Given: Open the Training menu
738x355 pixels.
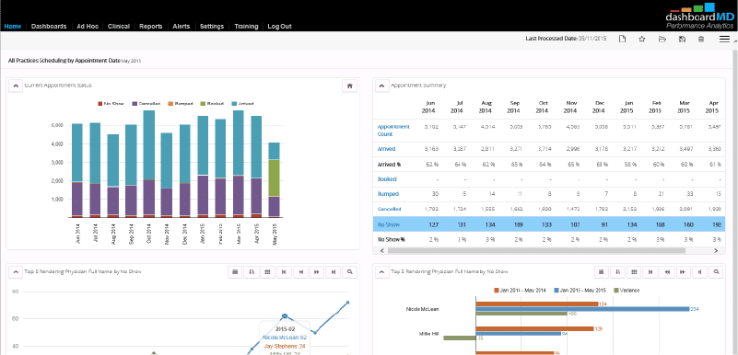Looking at the screenshot, I should pos(246,27).
